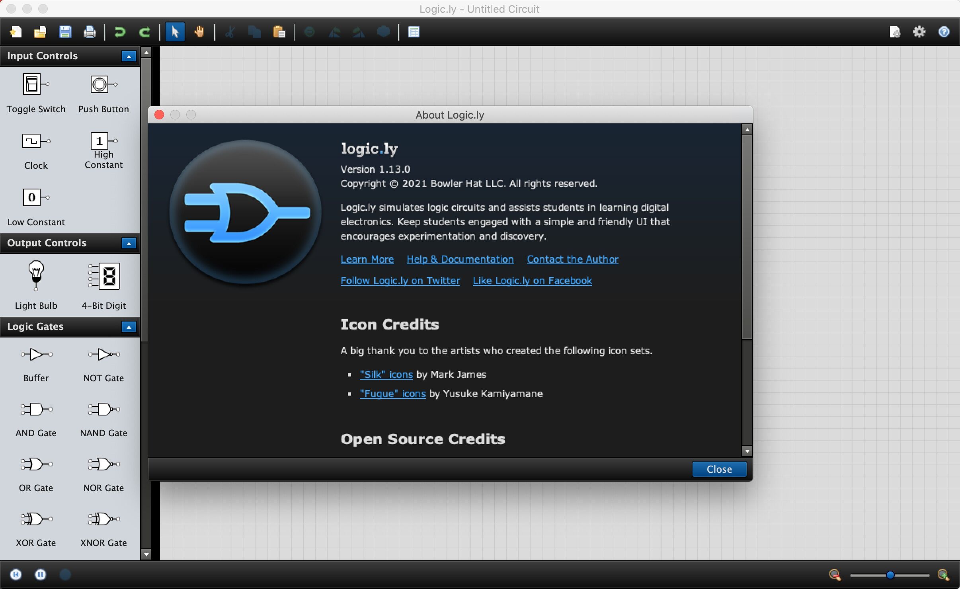The image size is (960, 589).
Task: Select the OR Gate
Action: [36, 474]
